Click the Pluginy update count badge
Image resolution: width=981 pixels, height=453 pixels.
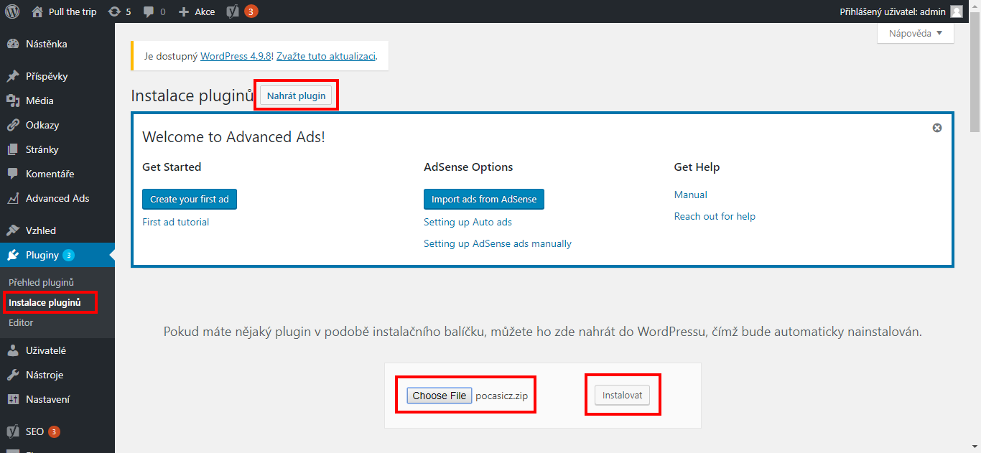[x=68, y=255]
